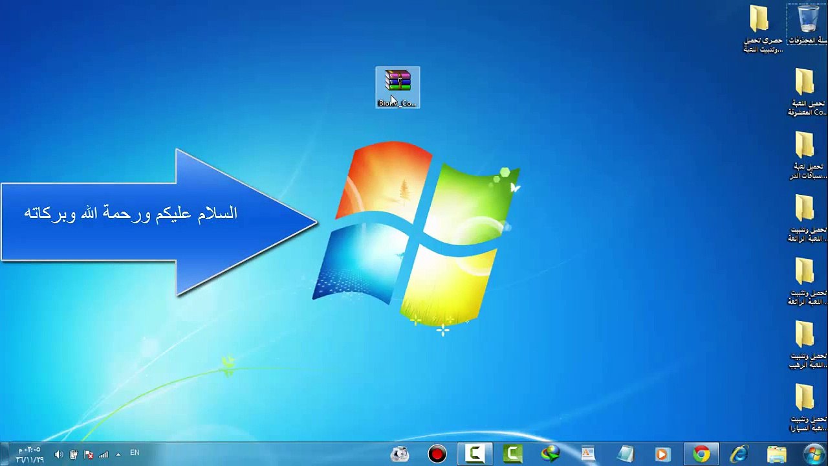
Task: Select the folder labeled حصري تحميل وتثبيت اللعبة
Action: [x=762, y=29]
